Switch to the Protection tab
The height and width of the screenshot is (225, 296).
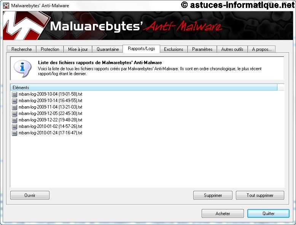click(50, 49)
